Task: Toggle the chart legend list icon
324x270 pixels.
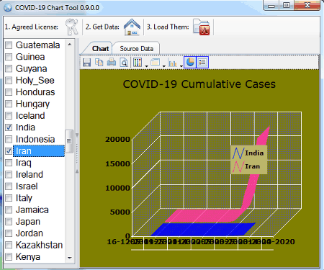Action: [202, 63]
